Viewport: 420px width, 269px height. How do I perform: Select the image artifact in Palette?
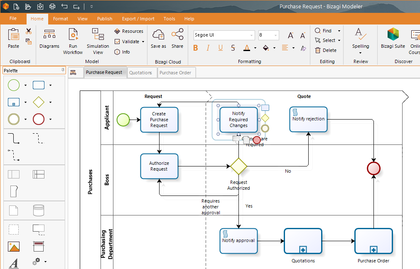coord(14,247)
